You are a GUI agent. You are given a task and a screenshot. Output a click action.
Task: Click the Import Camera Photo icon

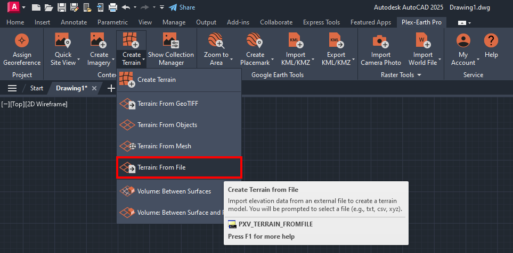pos(381,40)
